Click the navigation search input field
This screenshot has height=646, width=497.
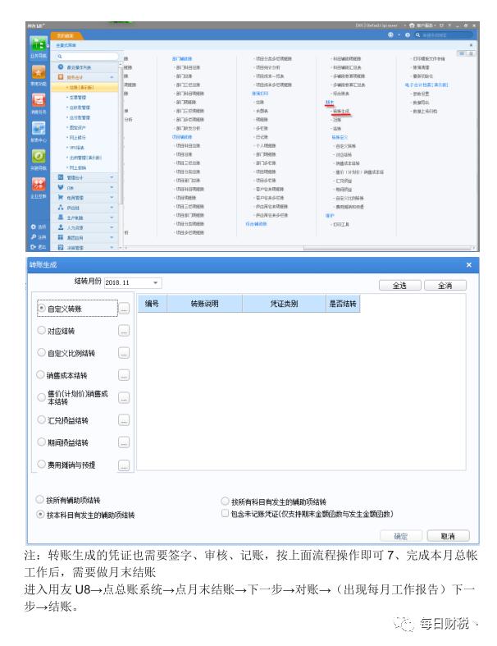click(x=89, y=57)
